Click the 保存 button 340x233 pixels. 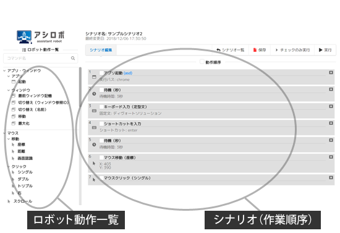point(260,50)
